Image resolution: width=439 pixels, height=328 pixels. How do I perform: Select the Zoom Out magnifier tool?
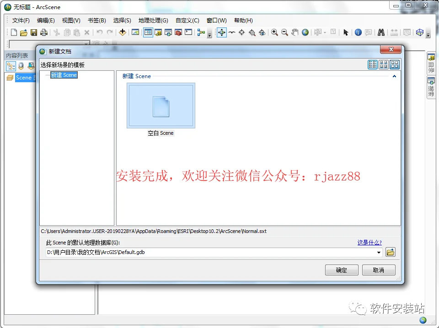click(x=284, y=32)
